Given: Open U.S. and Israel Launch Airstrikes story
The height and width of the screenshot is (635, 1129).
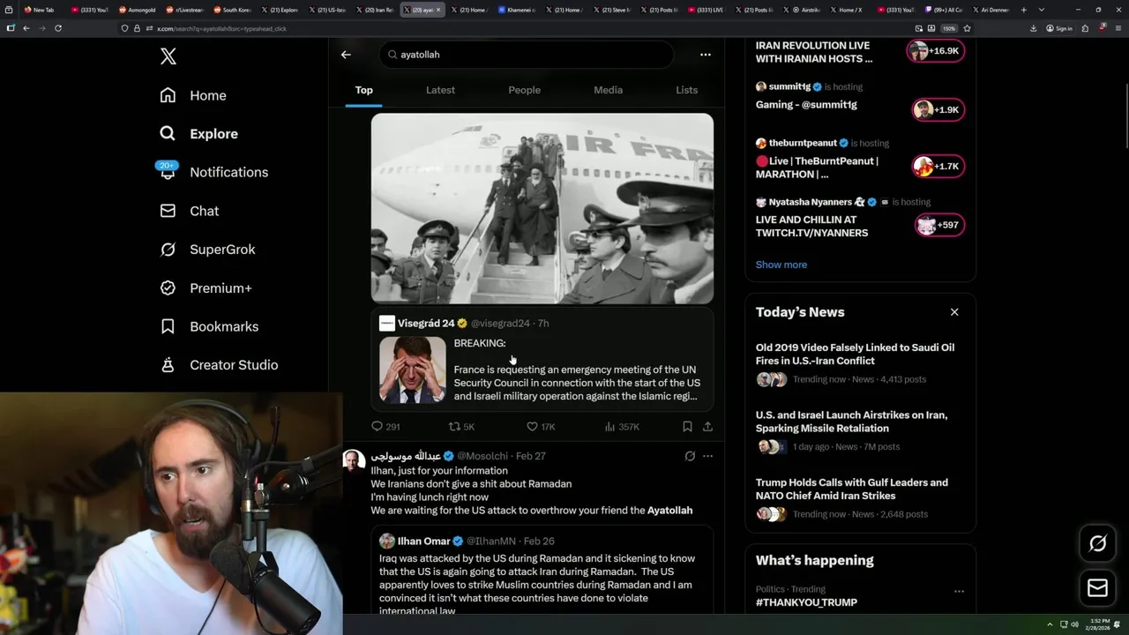Looking at the screenshot, I should (860, 432).
